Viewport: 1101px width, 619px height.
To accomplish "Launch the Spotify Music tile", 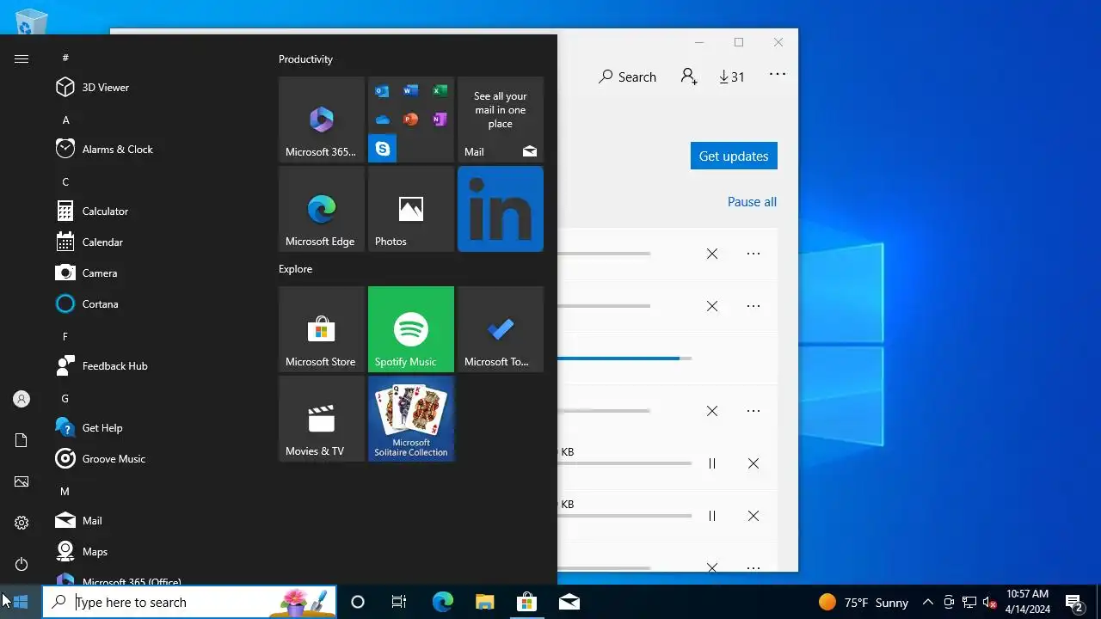I will pyautogui.click(x=411, y=329).
